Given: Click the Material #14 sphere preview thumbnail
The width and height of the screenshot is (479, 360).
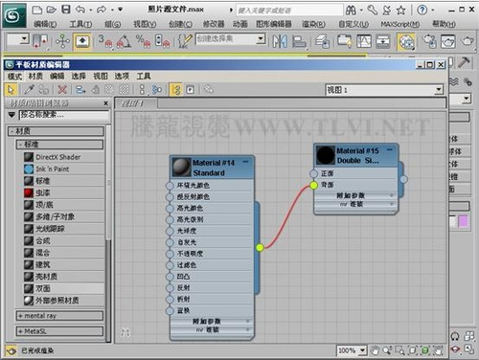Looking at the screenshot, I should coord(181,168).
